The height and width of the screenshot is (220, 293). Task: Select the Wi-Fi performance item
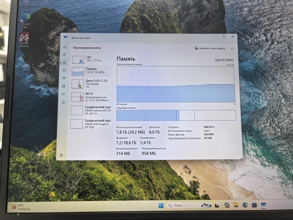point(90,97)
